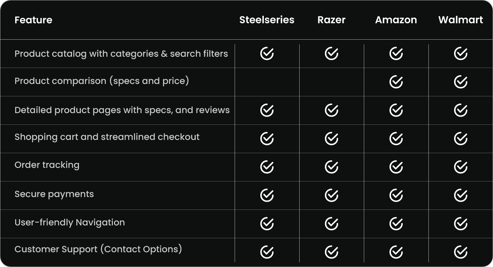The width and height of the screenshot is (493, 267).
Task: Click Steelseries checkmark for Product catalog row
Action: [x=267, y=53]
